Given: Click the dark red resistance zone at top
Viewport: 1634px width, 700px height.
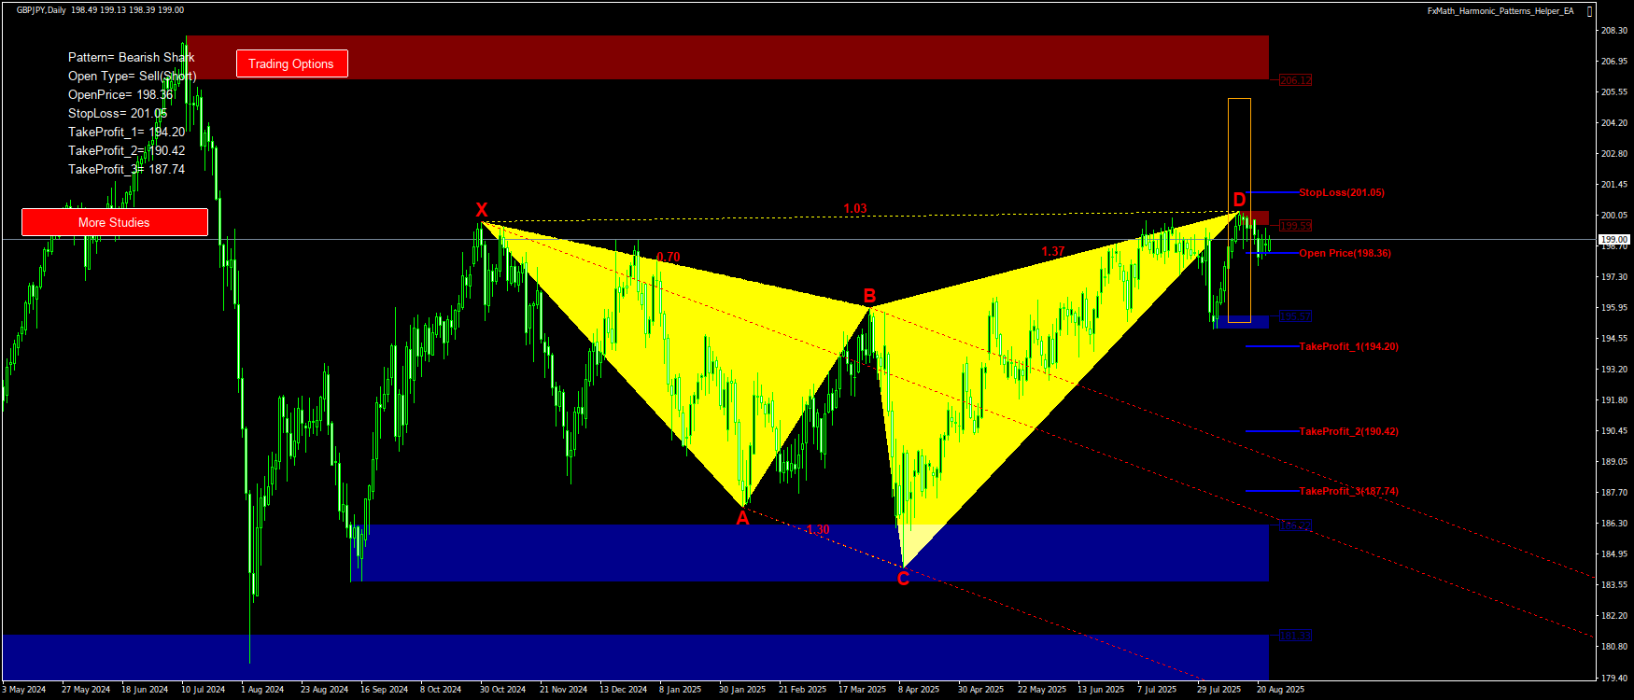Looking at the screenshot, I should pyautogui.click(x=728, y=57).
